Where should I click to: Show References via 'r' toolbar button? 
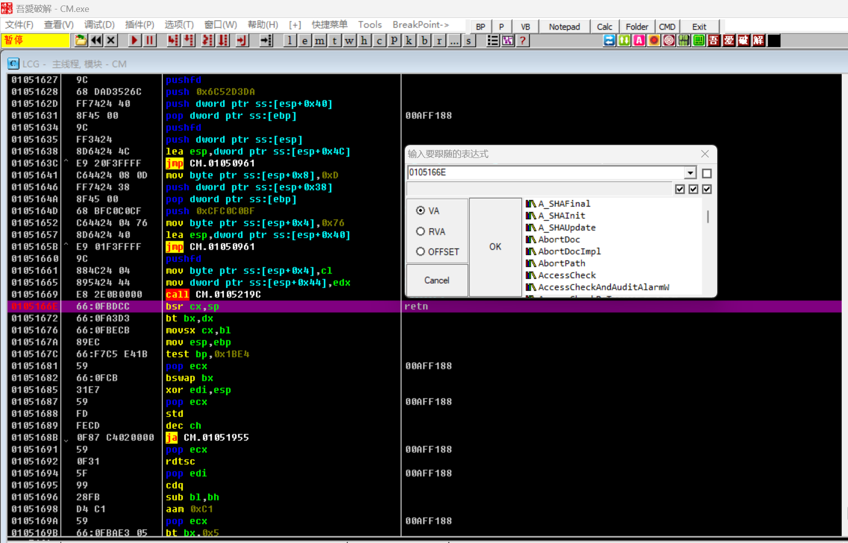click(439, 41)
